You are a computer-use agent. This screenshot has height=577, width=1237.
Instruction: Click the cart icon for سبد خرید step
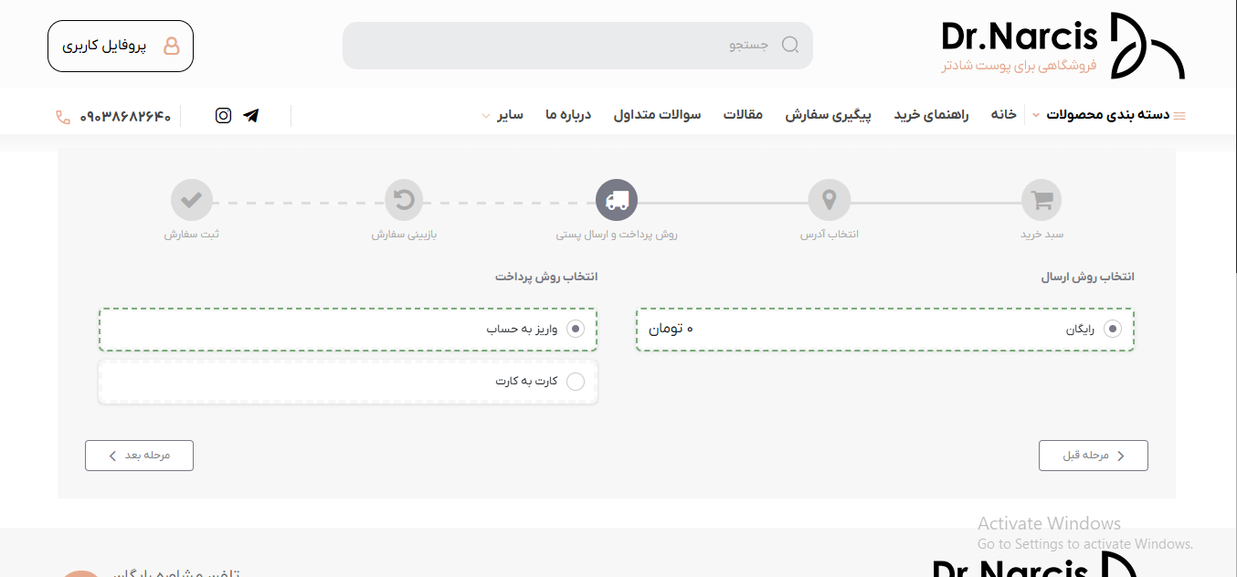pos(1041,200)
